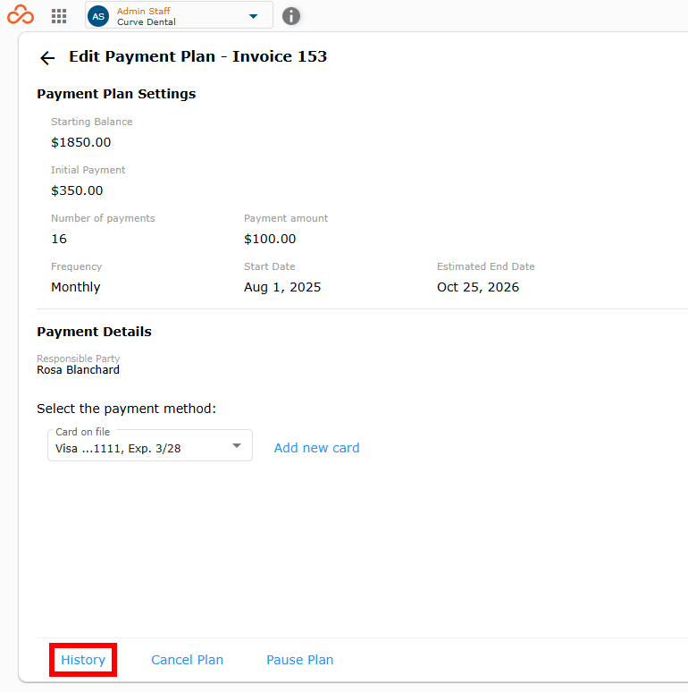Select the $1850.00 starting balance value
688x692 pixels.
click(x=81, y=142)
